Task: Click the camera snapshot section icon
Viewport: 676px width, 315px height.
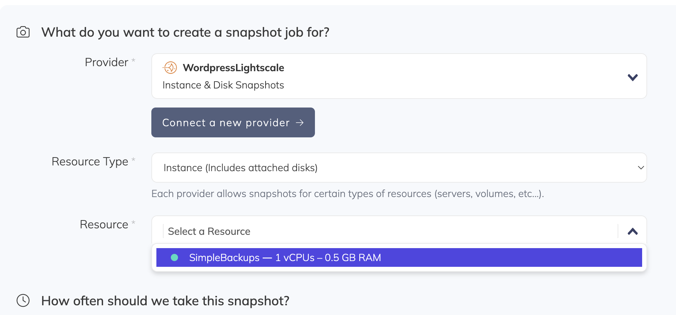Action: click(x=23, y=32)
